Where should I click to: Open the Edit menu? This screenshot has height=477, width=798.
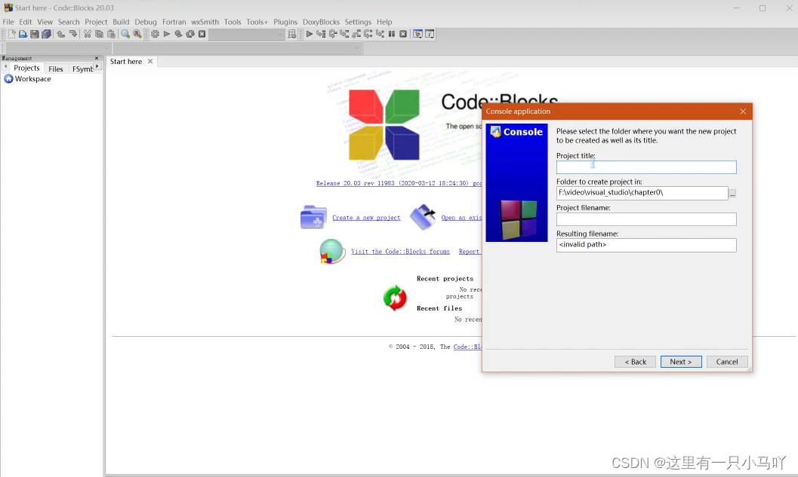coord(26,22)
